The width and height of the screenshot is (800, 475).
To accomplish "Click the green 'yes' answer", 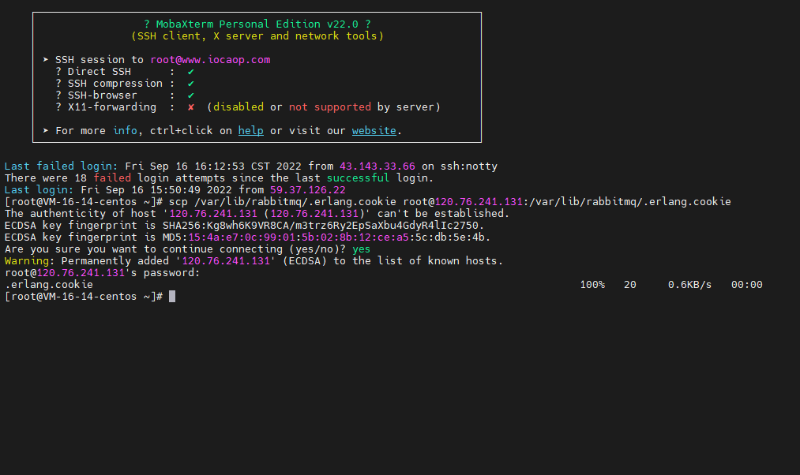I will pos(361,249).
